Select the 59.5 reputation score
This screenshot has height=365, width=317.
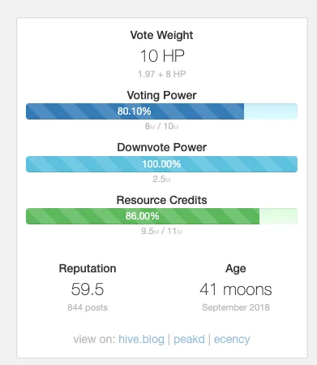[88, 289]
